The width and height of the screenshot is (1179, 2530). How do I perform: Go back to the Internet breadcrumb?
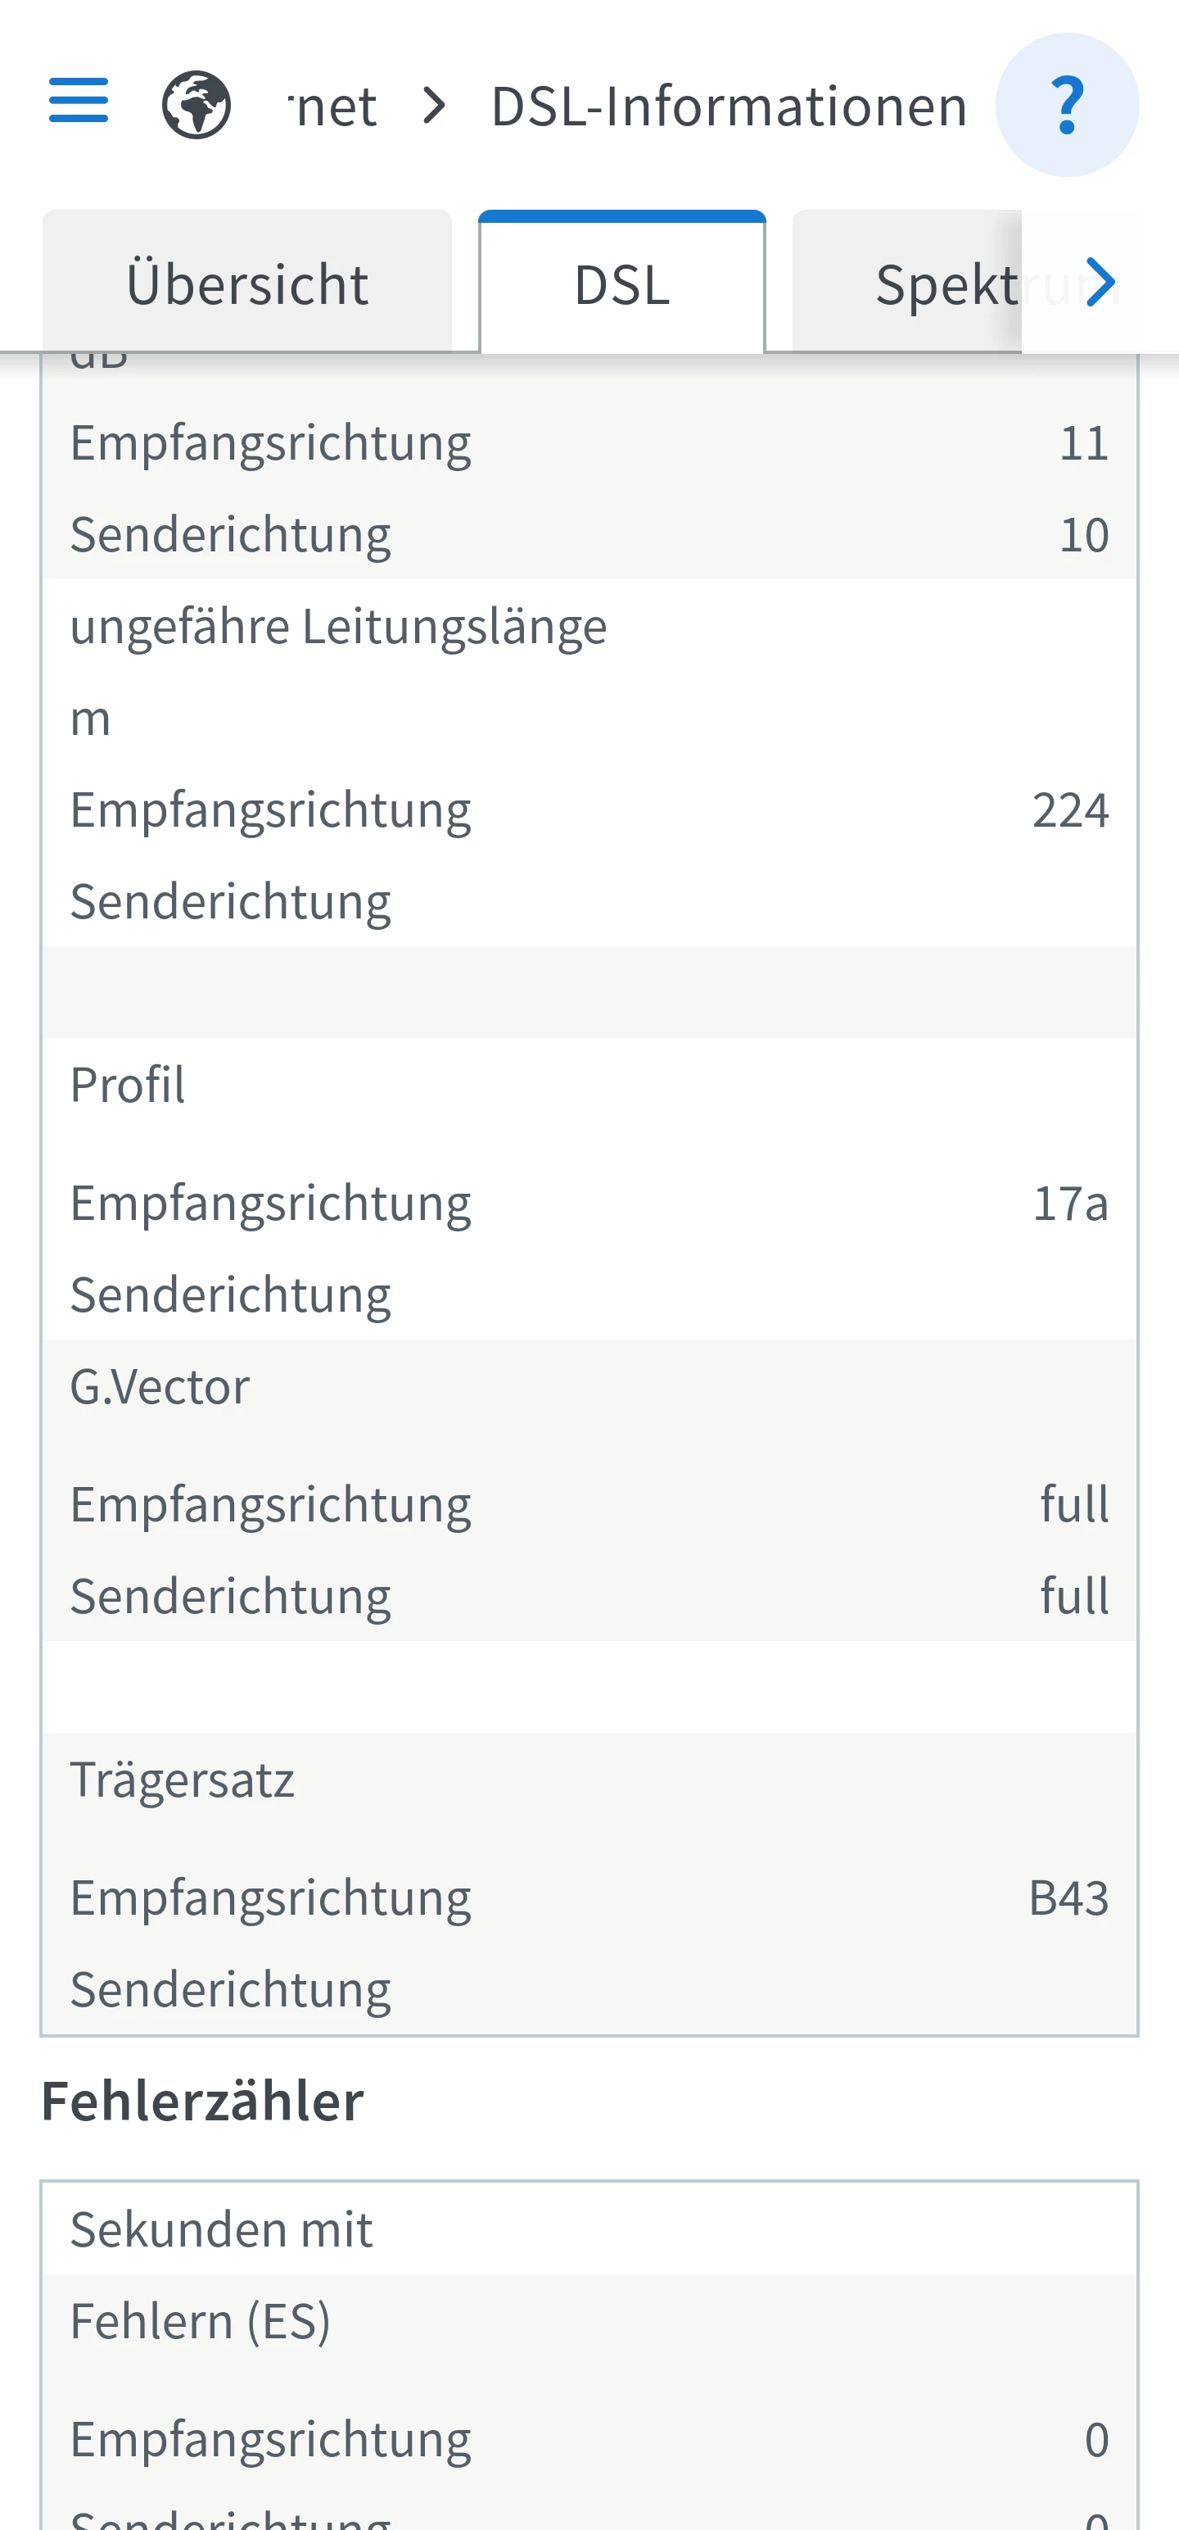pyautogui.click(x=334, y=106)
